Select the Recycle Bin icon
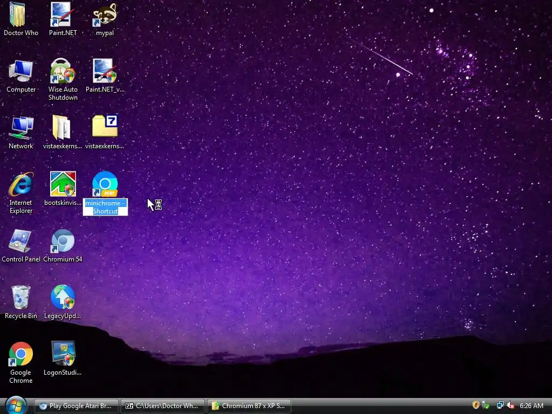This screenshot has height=414, width=552. [x=21, y=297]
